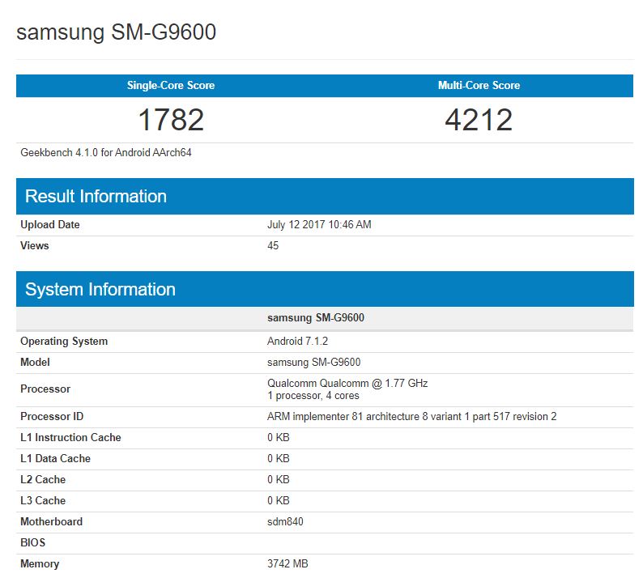The width and height of the screenshot is (643, 582).
Task: Select the 1 processor, 4 cores text
Action: pos(313,396)
